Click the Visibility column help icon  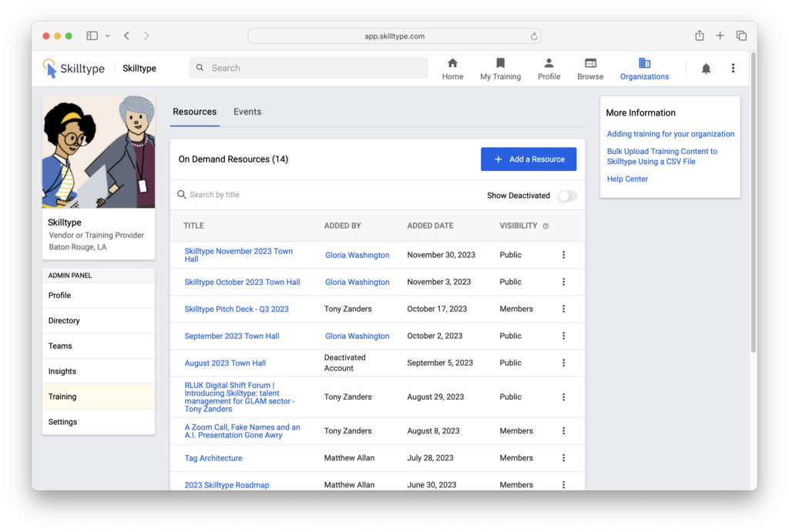pyautogui.click(x=546, y=226)
